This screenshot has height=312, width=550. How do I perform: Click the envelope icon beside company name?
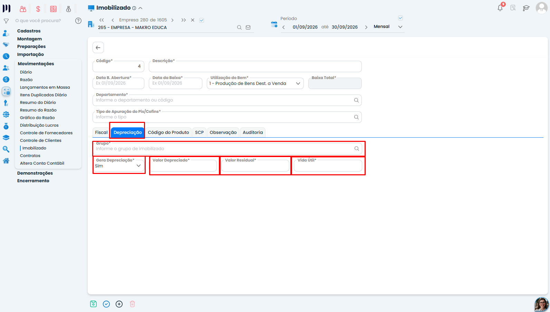(x=248, y=28)
